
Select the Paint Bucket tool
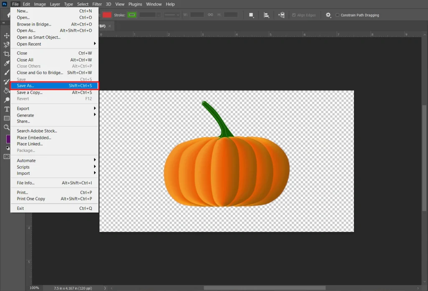tap(7, 91)
